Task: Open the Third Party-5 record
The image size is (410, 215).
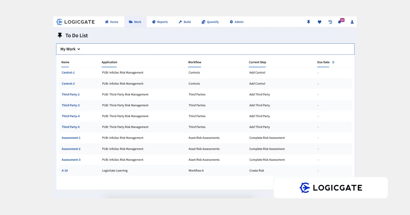Action: (71, 127)
